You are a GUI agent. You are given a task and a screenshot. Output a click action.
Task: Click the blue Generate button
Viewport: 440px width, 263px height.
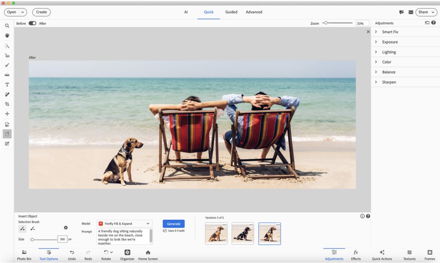(174, 224)
